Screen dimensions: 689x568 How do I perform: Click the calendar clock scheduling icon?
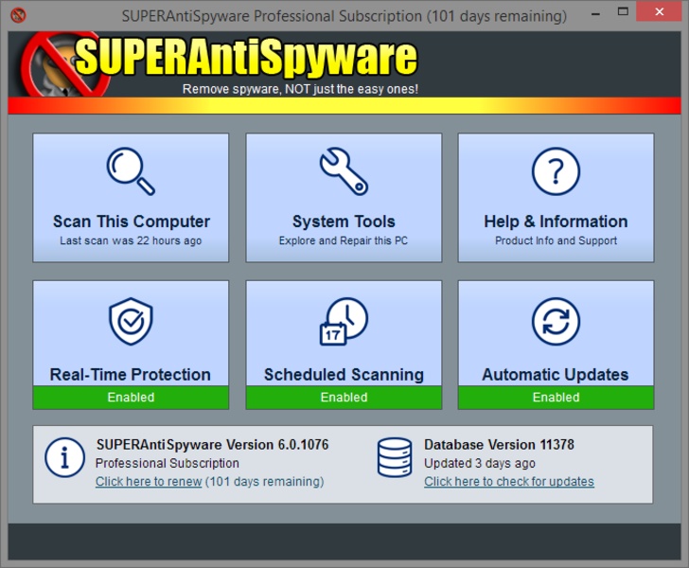344,322
